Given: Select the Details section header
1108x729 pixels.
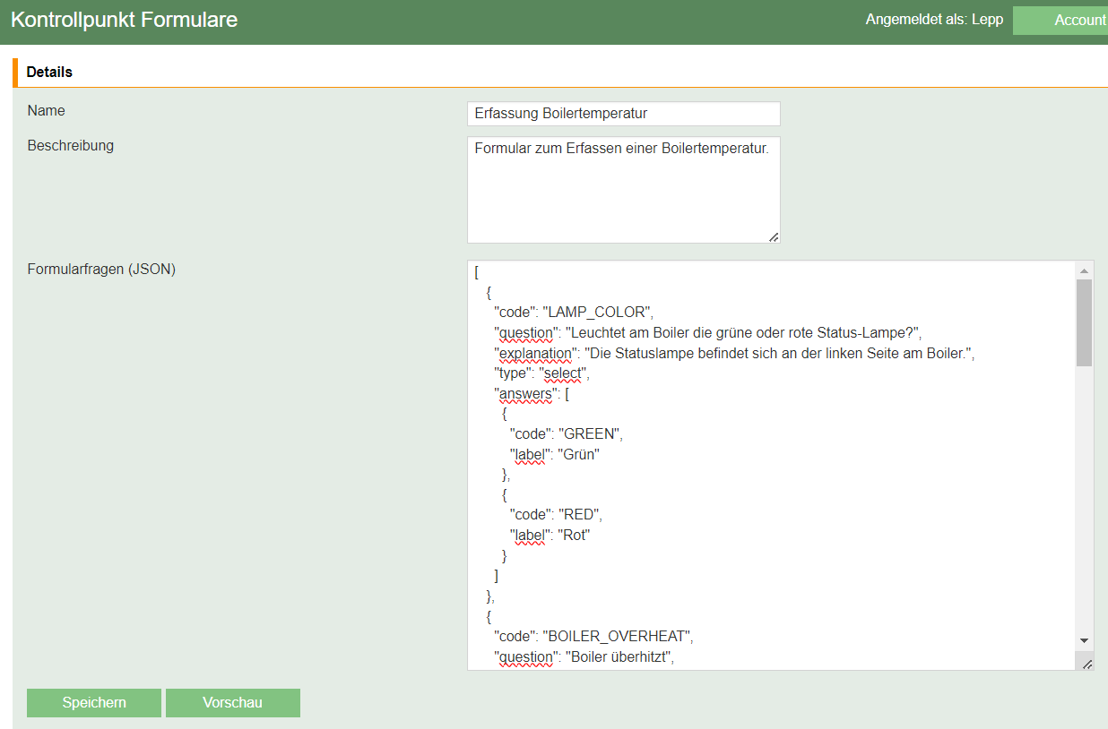Looking at the screenshot, I should [49, 72].
